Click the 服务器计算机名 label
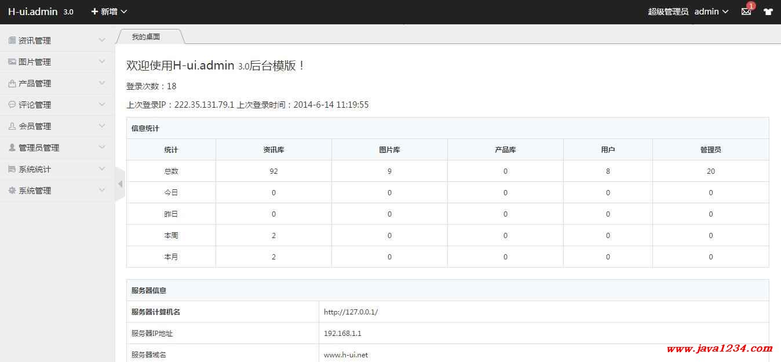This screenshot has width=781, height=362. 156,312
